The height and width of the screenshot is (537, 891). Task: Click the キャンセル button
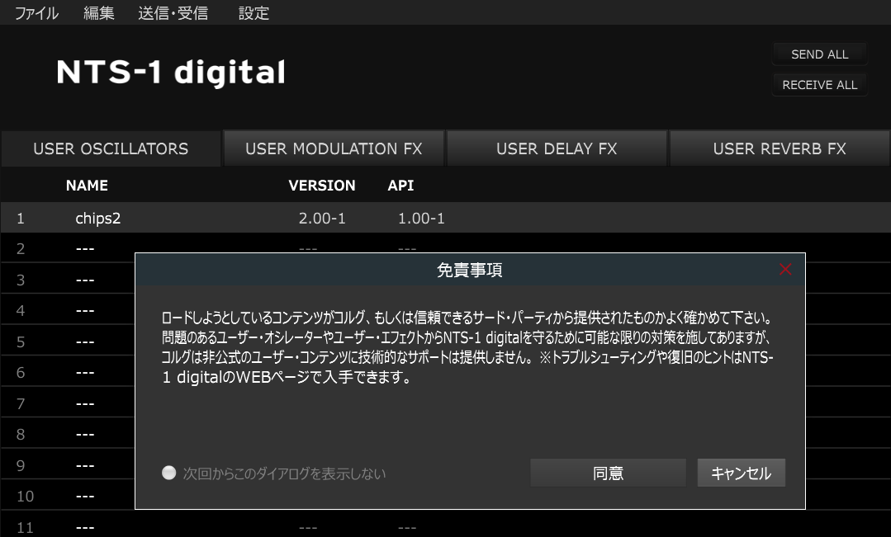(741, 473)
